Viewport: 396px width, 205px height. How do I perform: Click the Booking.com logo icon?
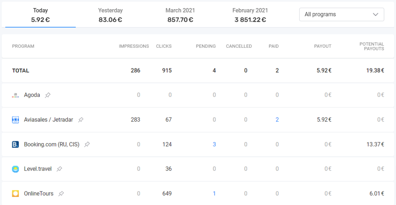[x=15, y=144]
